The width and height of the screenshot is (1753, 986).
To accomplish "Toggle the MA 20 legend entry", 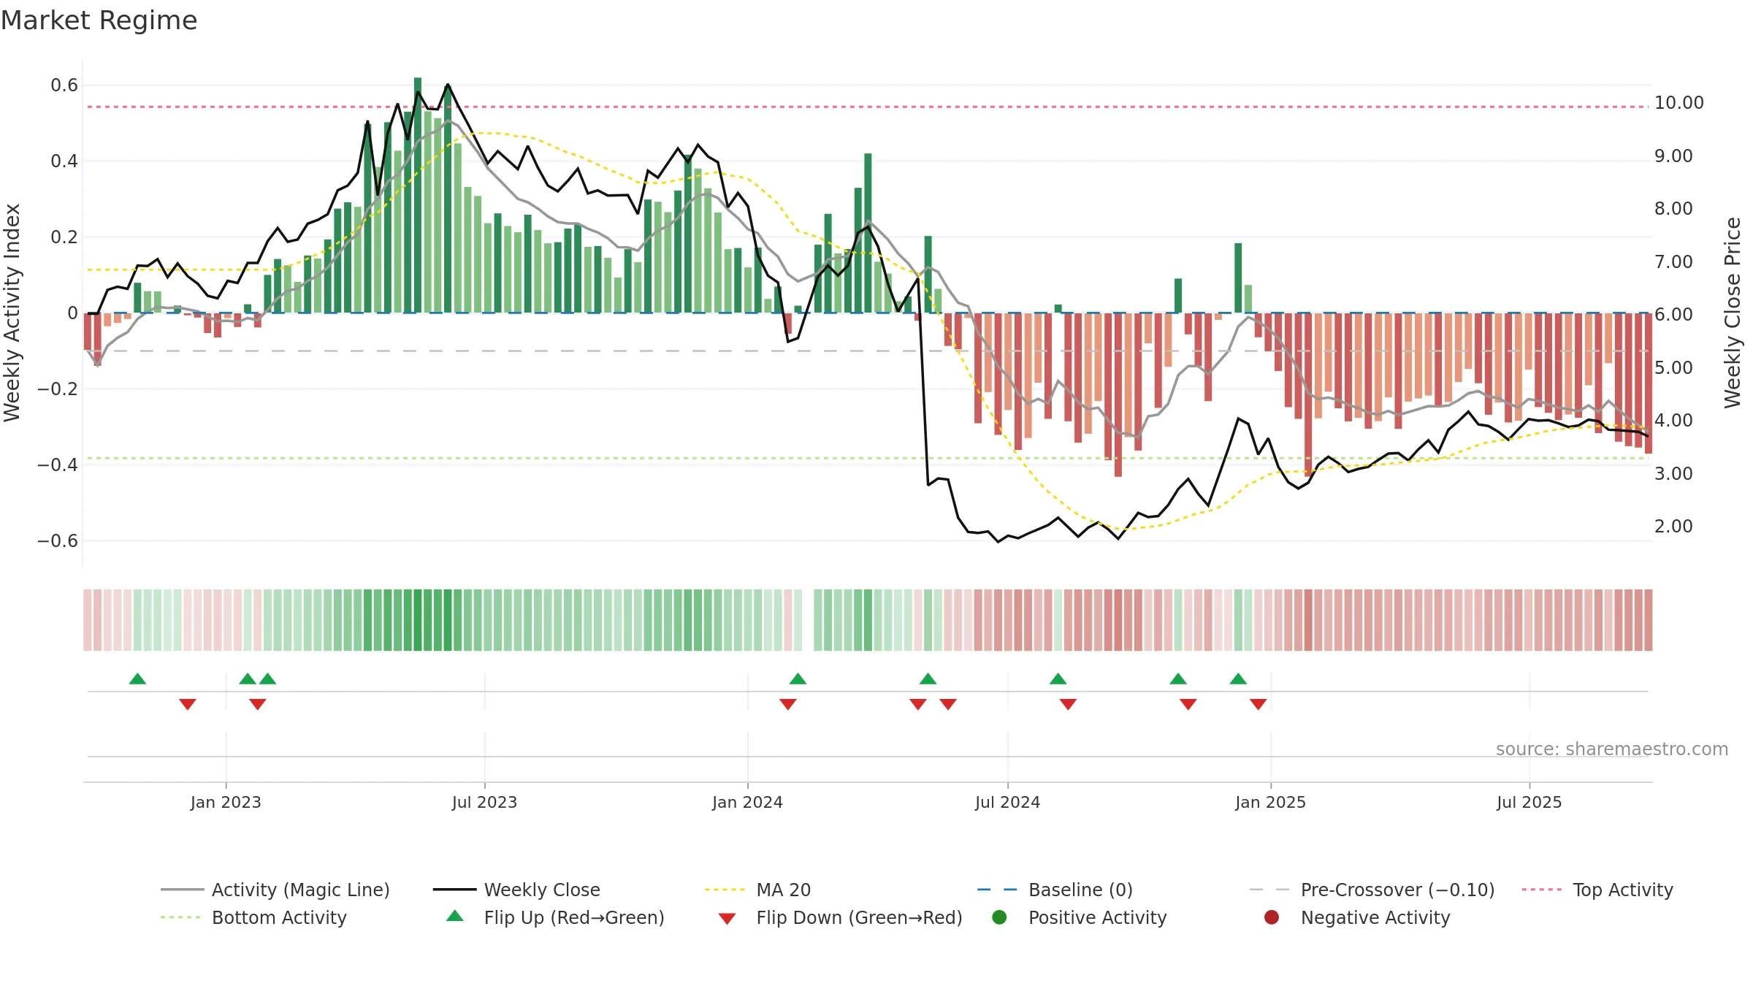I will click(758, 890).
